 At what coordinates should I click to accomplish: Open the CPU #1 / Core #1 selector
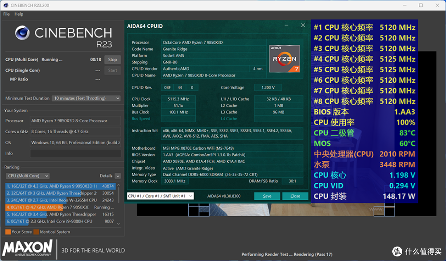point(160,196)
